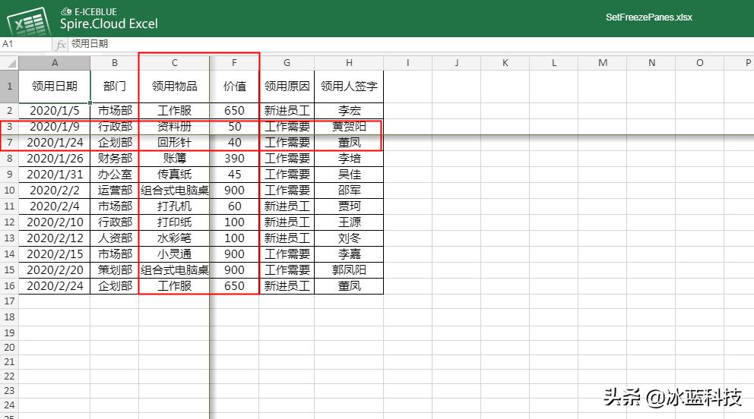This screenshot has height=419, width=754.
Task: Select column M header
Action: 603,63
